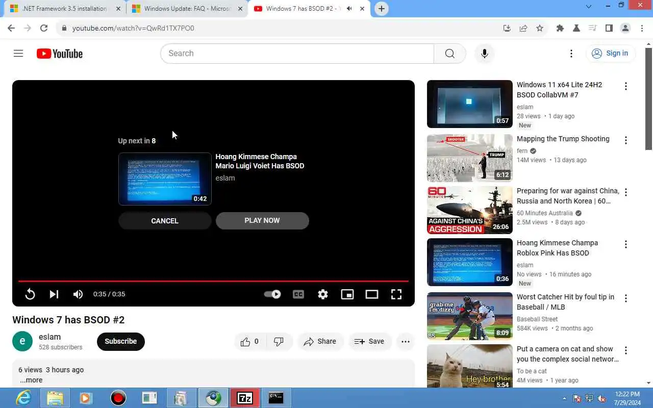Screen dimensions: 653x408
Task: Open more actions below the video
Action: coord(406,342)
